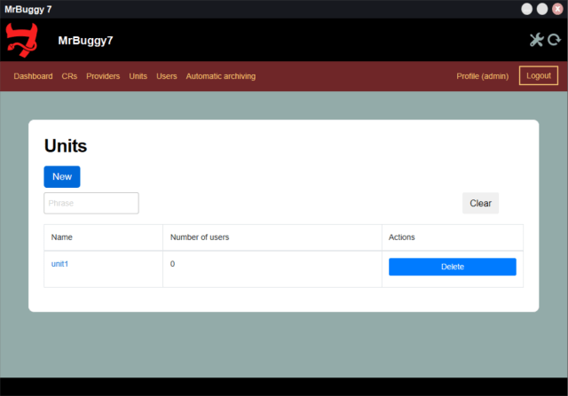
Task: Open the Providers section
Action: click(103, 76)
